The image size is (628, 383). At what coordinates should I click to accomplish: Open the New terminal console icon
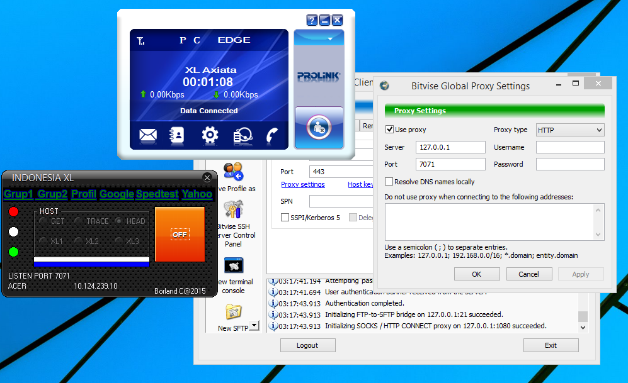tap(234, 265)
